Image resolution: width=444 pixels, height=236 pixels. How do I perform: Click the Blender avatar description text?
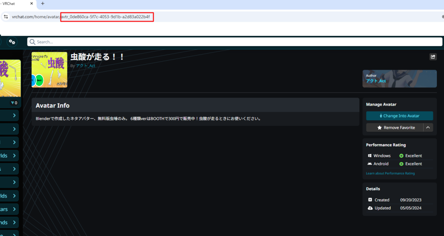coord(148,118)
